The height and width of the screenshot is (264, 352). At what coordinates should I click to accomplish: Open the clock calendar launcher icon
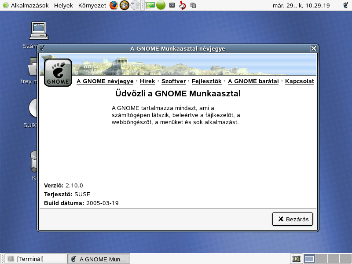pos(136,5)
